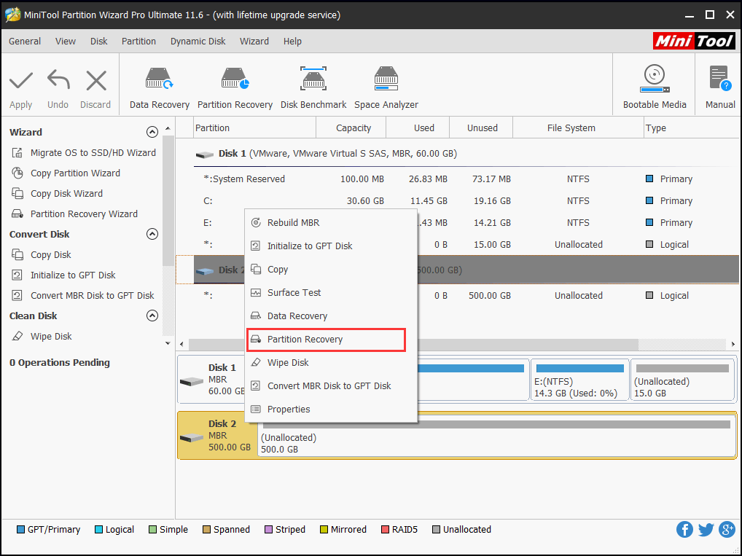Select Convert MBR Disk to GPT Disk in sidebar
The image size is (742, 556).
click(83, 295)
